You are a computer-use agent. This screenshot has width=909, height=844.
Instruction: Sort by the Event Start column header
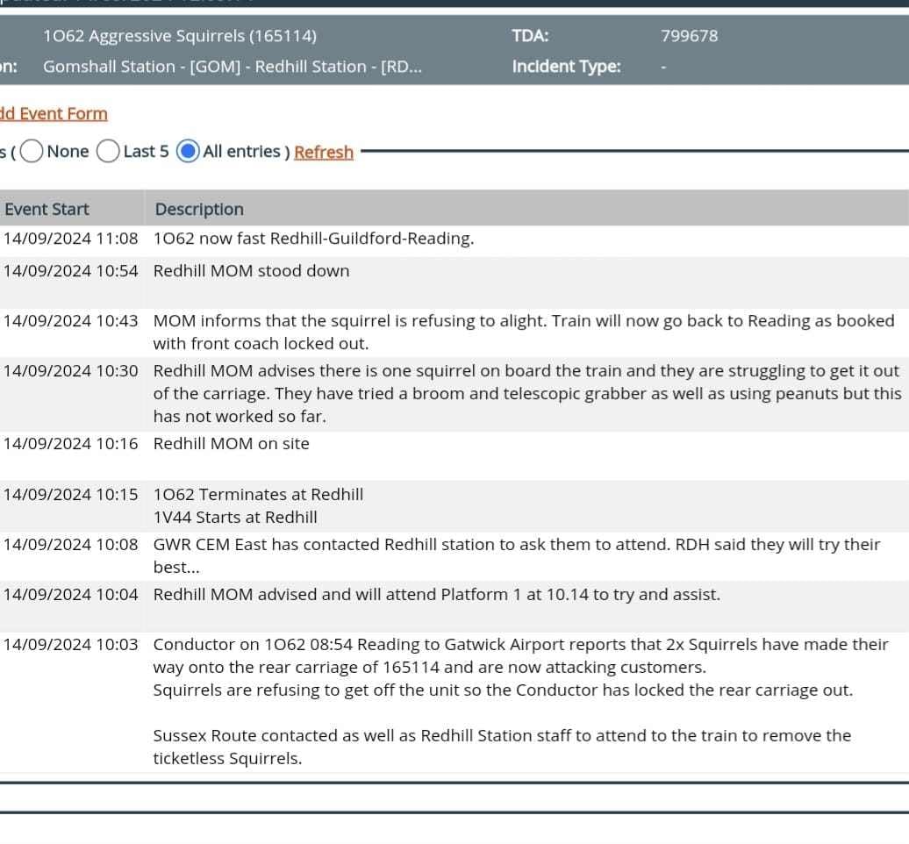[47, 209]
